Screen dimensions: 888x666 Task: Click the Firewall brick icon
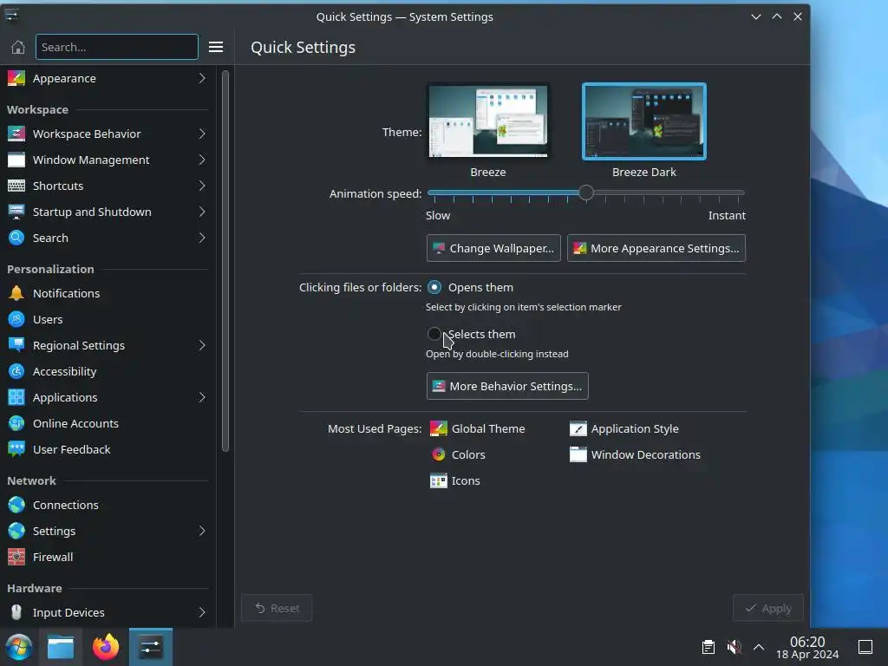point(16,558)
